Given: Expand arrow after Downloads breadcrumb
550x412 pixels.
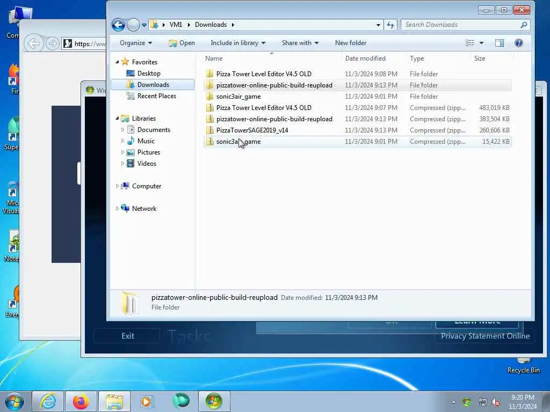Looking at the screenshot, I should (233, 25).
